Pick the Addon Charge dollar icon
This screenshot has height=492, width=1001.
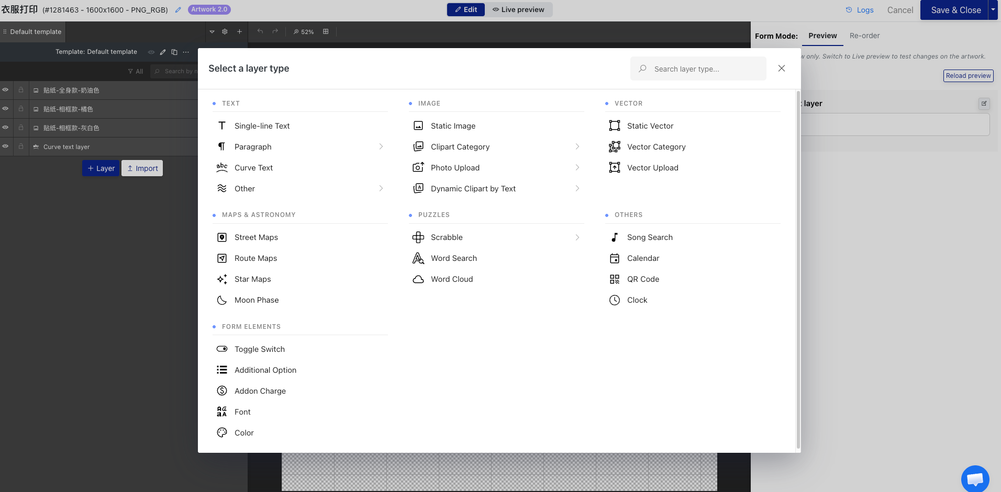click(222, 391)
